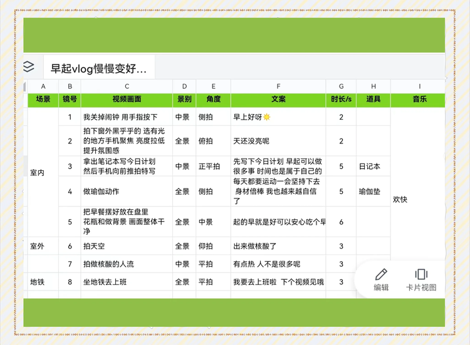Select cell 把早餐摆好放在盘里
470x345 pixels.
(x=127, y=222)
